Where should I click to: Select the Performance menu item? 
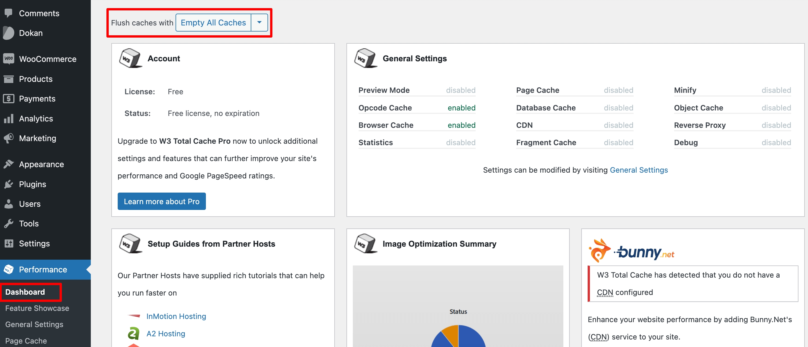pyautogui.click(x=45, y=269)
